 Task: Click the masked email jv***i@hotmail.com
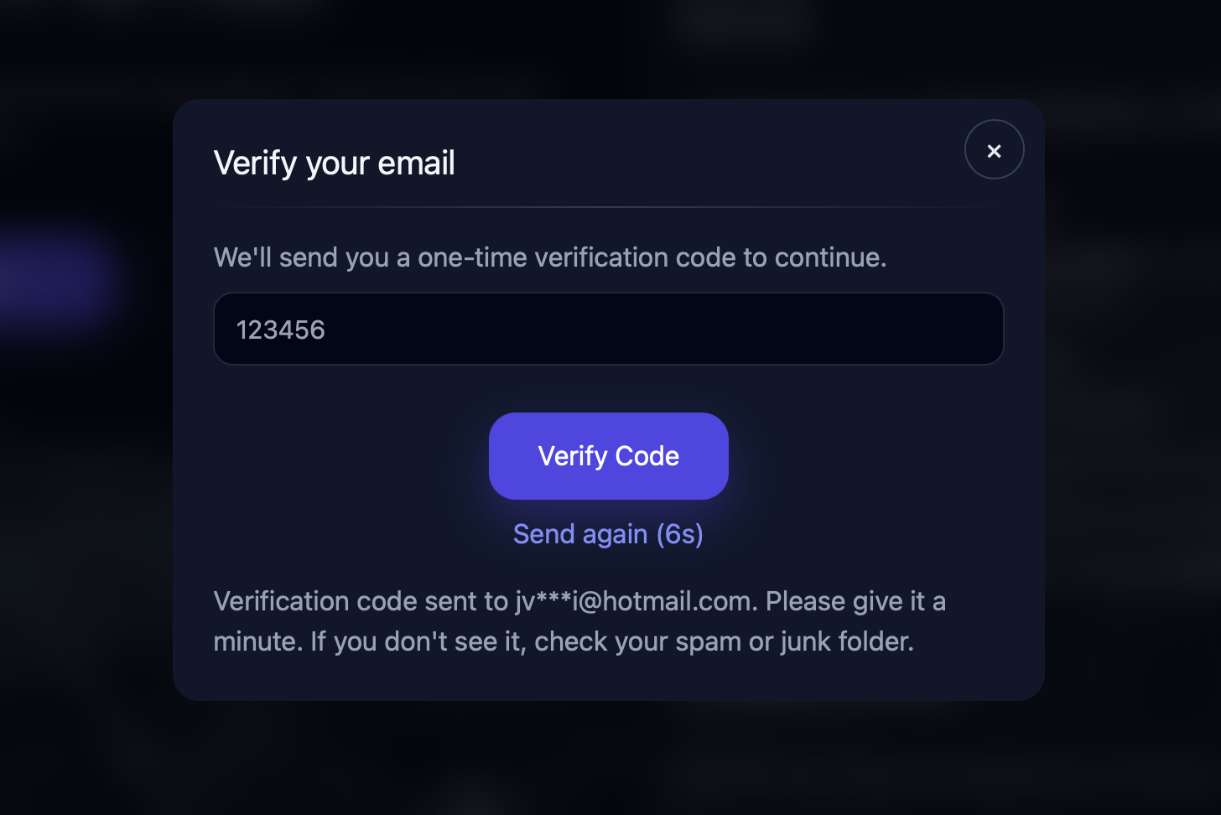click(x=633, y=601)
